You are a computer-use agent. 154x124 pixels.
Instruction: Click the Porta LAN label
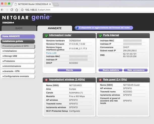point(51,53)
